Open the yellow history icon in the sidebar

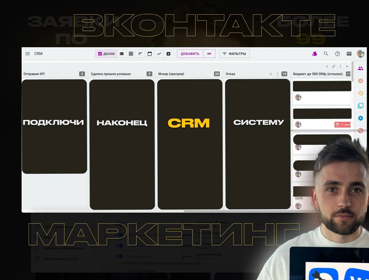click(361, 93)
